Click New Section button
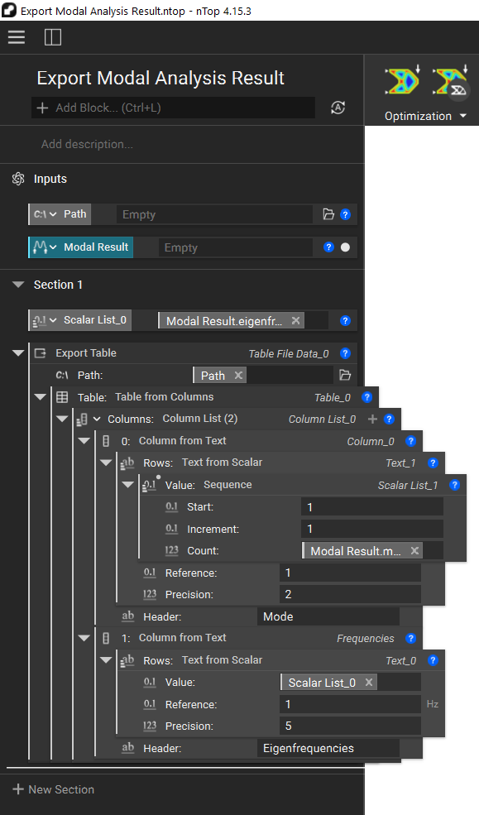Viewport: 479px width, 815px height. coord(54,789)
